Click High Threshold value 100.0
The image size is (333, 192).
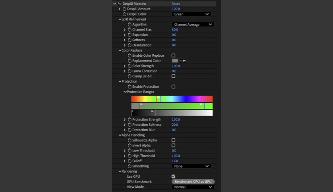tap(176, 156)
